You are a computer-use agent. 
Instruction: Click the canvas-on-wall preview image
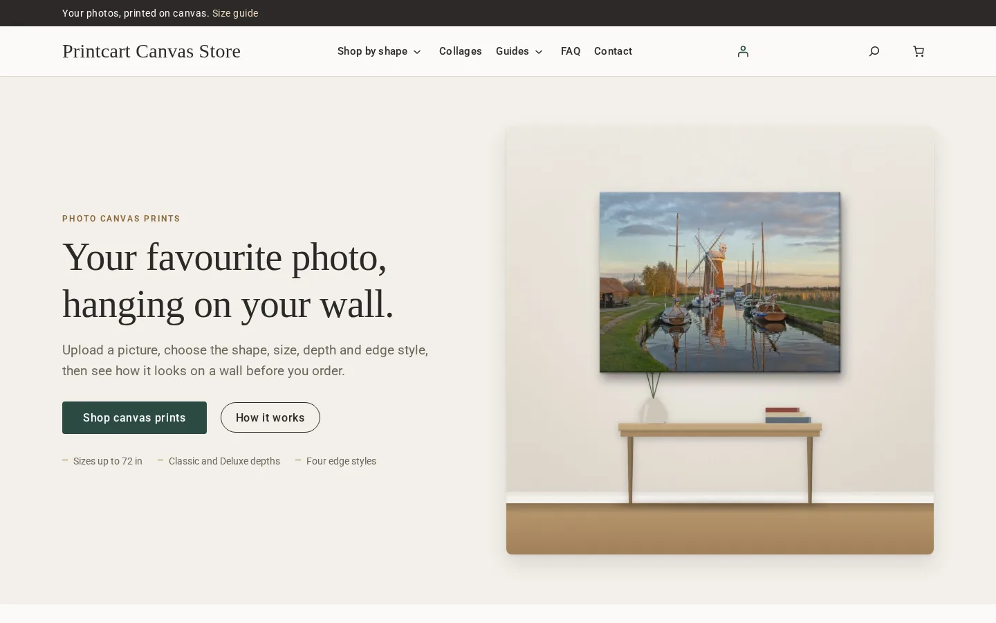coord(720,340)
